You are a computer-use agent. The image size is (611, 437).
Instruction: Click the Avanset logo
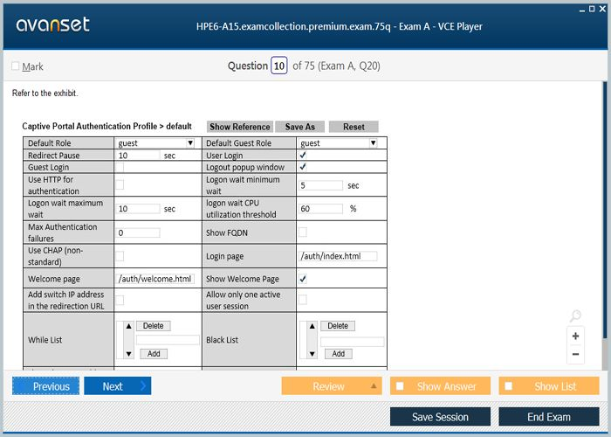coord(52,25)
